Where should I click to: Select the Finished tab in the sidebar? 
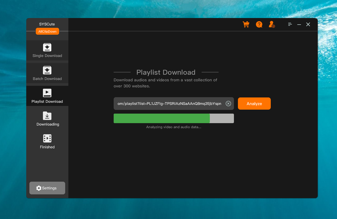pos(47,142)
